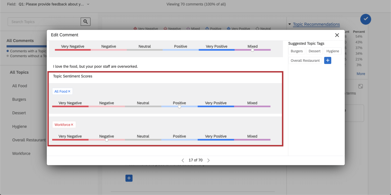Add the Burgers suggested topic tag
This screenshot has width=391, height=195.
click(297, 51)
